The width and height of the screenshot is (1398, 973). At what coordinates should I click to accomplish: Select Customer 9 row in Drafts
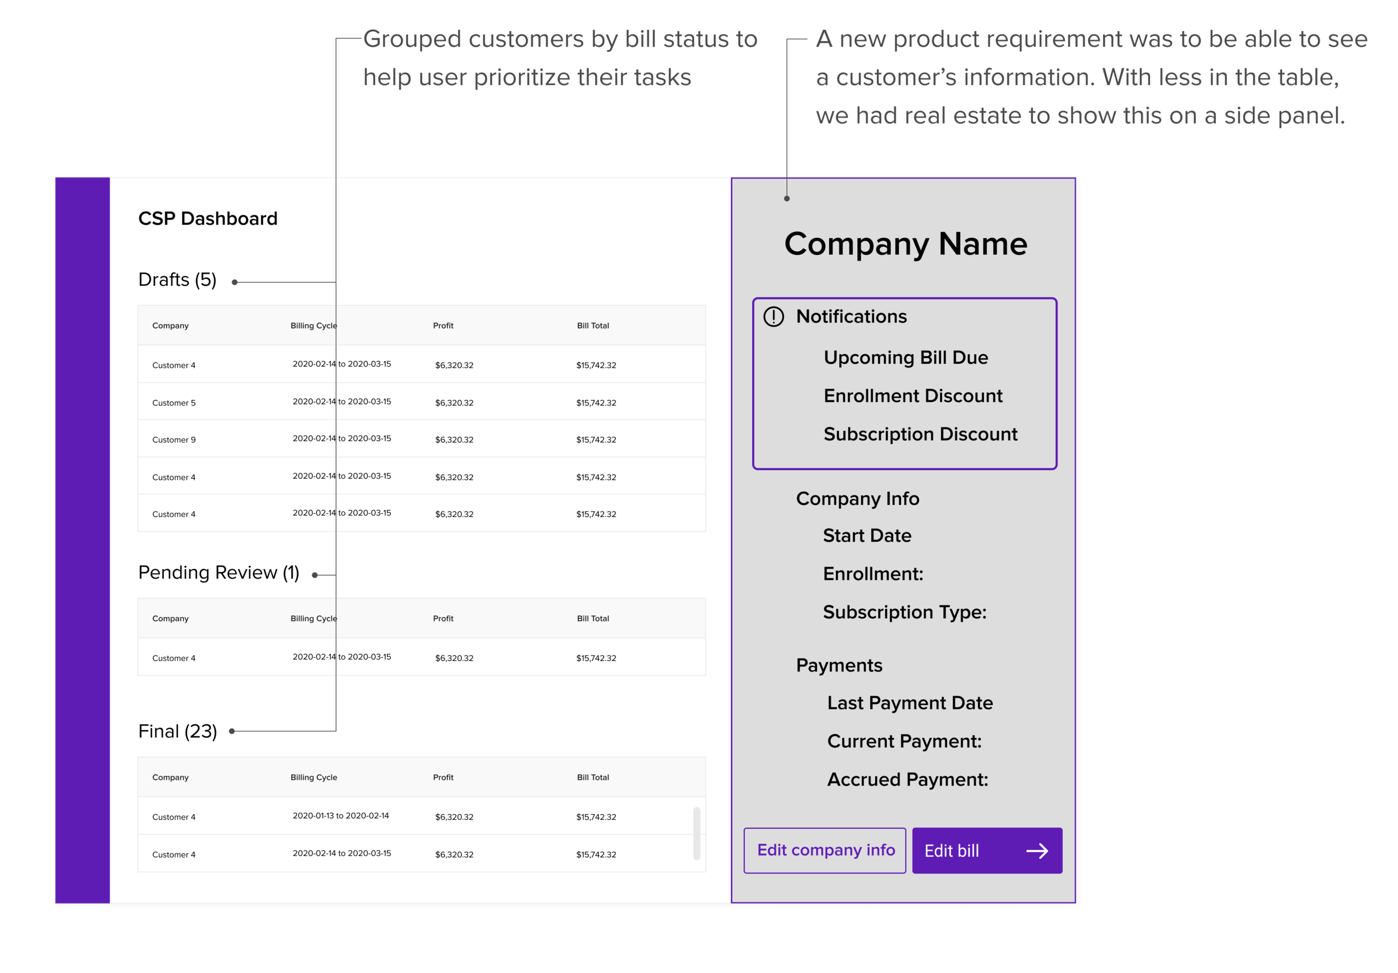click(173, 440)
